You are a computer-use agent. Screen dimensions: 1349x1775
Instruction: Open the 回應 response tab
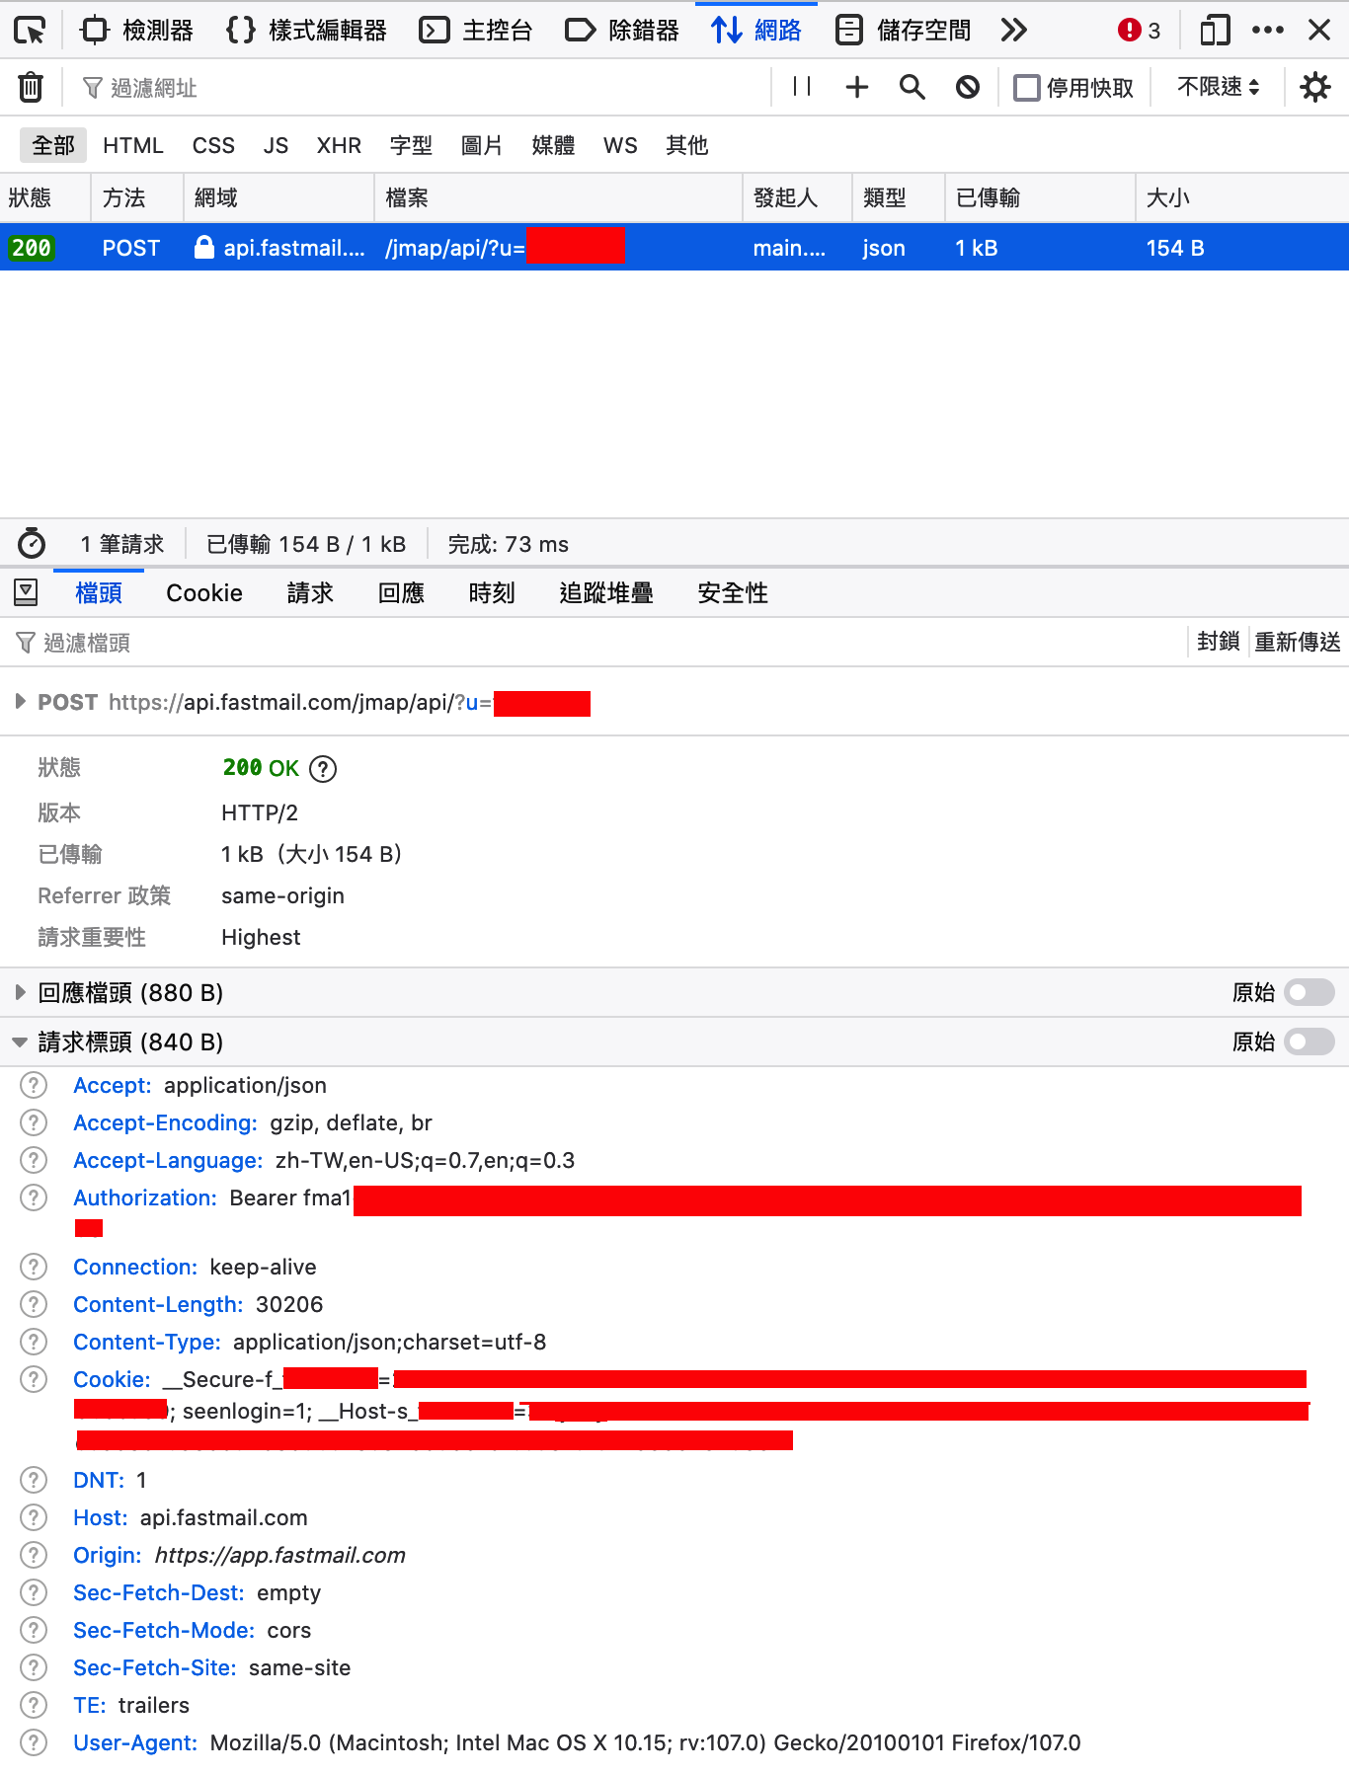click(x=401, y=592)
